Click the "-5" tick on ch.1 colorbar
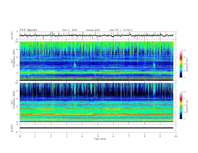This screenshot has height=153, width=198. [184, 64]
